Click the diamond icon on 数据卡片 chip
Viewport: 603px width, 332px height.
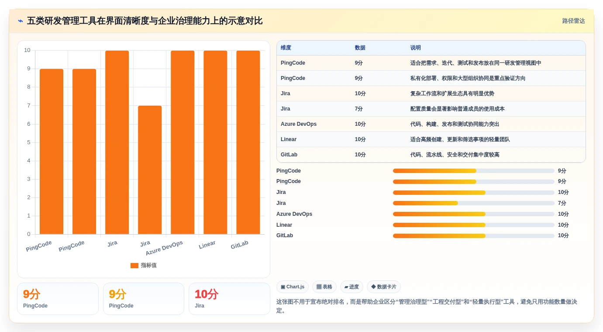(x=373, y=287)
